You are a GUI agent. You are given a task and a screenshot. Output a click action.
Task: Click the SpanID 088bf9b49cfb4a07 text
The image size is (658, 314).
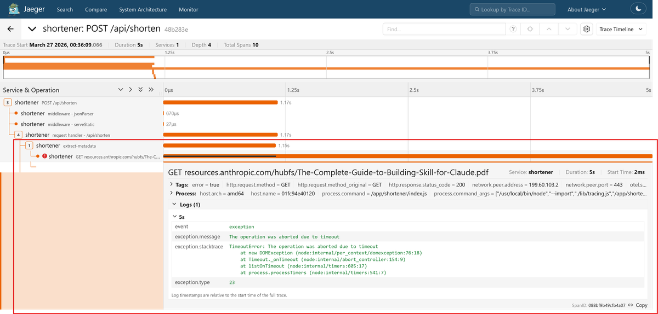pos(599,305)
